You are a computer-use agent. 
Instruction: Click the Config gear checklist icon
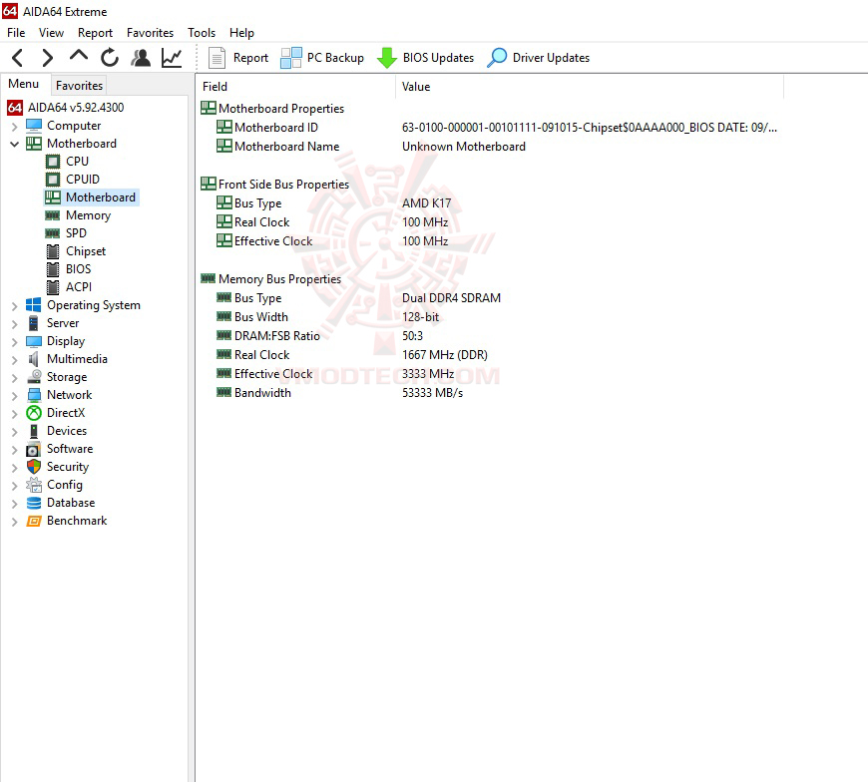click(x=34, y=485)
